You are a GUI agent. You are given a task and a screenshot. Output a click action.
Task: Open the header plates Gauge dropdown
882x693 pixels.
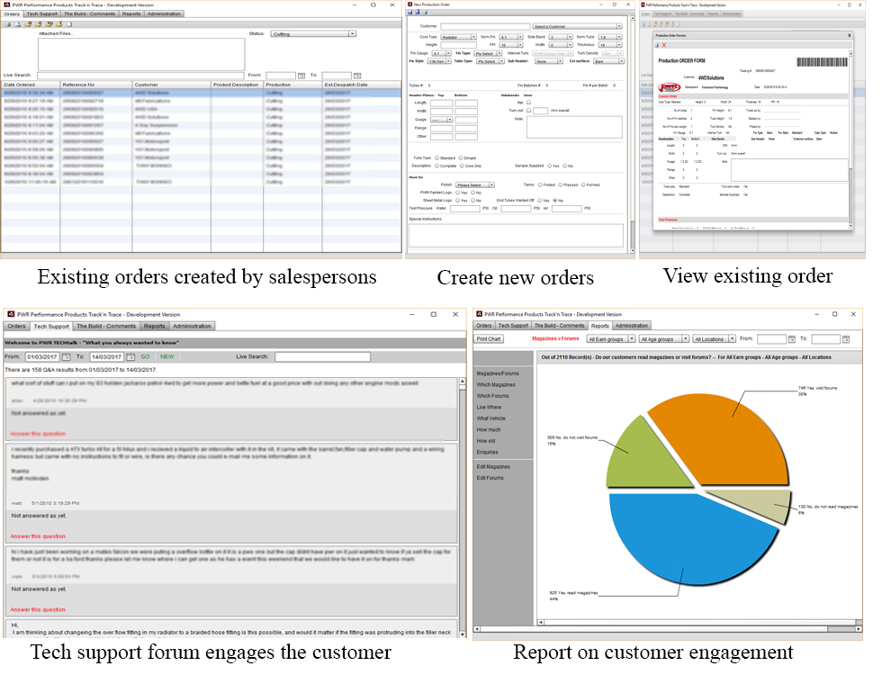pos(442,120)
